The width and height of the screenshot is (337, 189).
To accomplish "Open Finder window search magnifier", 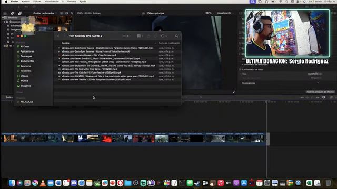I will pyautogui.click(x=176, y=36).
